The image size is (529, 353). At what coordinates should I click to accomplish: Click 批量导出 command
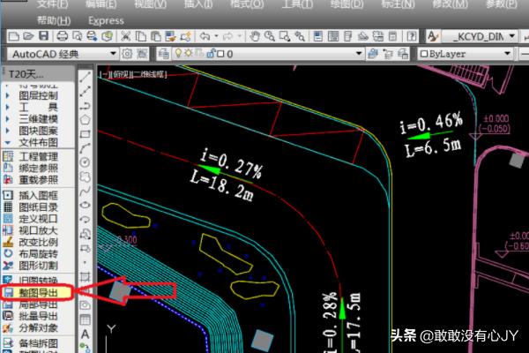38,316
